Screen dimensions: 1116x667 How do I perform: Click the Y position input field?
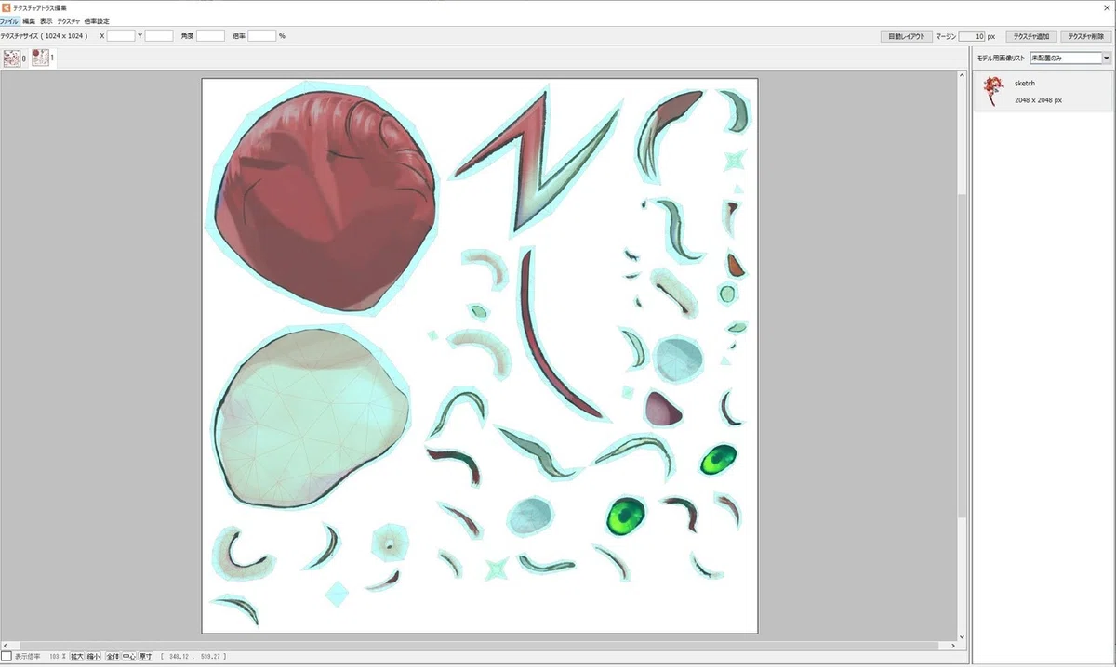(159, 36)
